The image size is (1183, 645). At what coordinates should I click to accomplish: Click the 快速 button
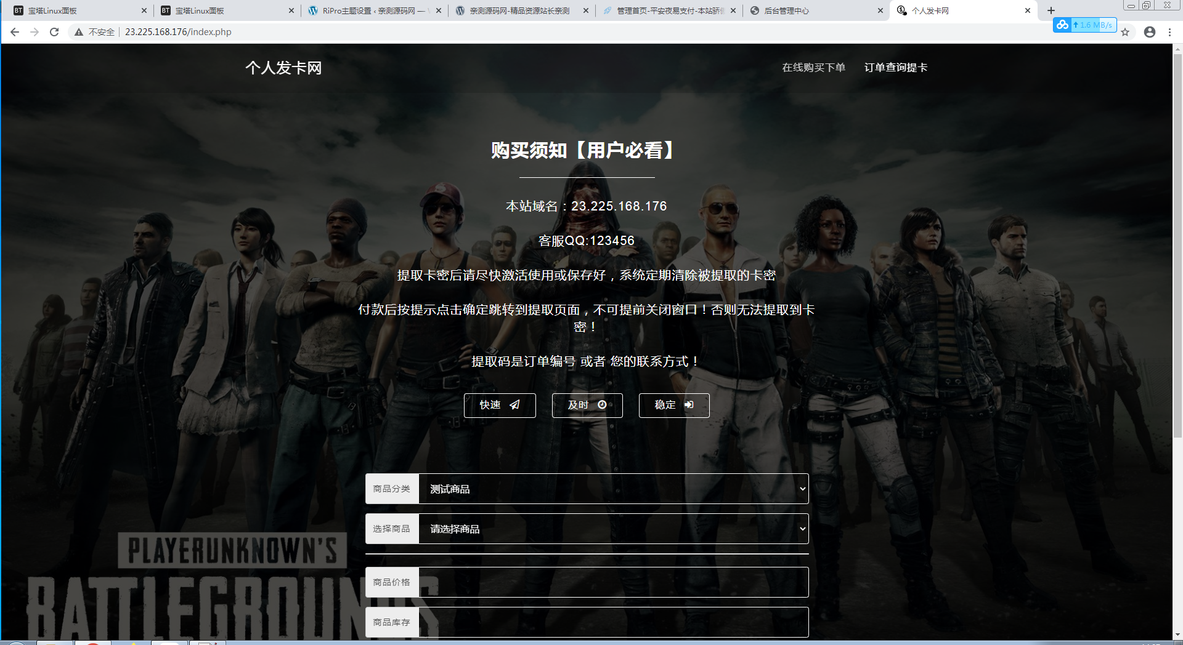pos(500,405)
